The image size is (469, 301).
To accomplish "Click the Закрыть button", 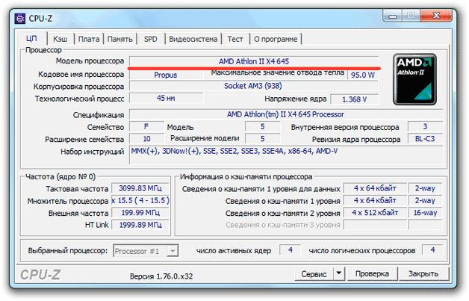I will tap(423, 273).
